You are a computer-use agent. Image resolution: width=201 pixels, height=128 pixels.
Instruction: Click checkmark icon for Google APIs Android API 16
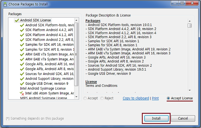click(22, 64)
